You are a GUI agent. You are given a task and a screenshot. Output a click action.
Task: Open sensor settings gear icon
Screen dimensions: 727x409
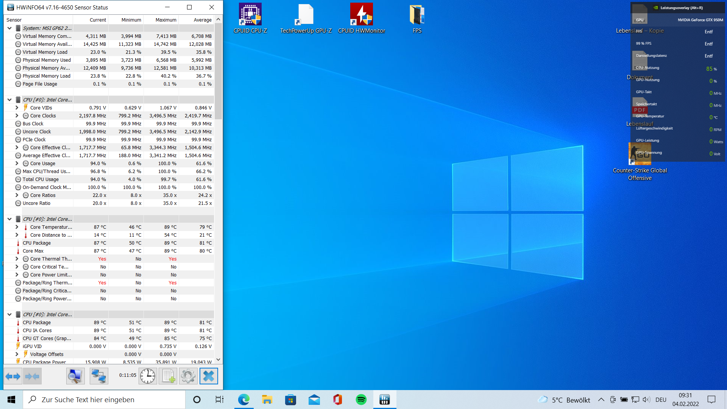coord(188,376)
